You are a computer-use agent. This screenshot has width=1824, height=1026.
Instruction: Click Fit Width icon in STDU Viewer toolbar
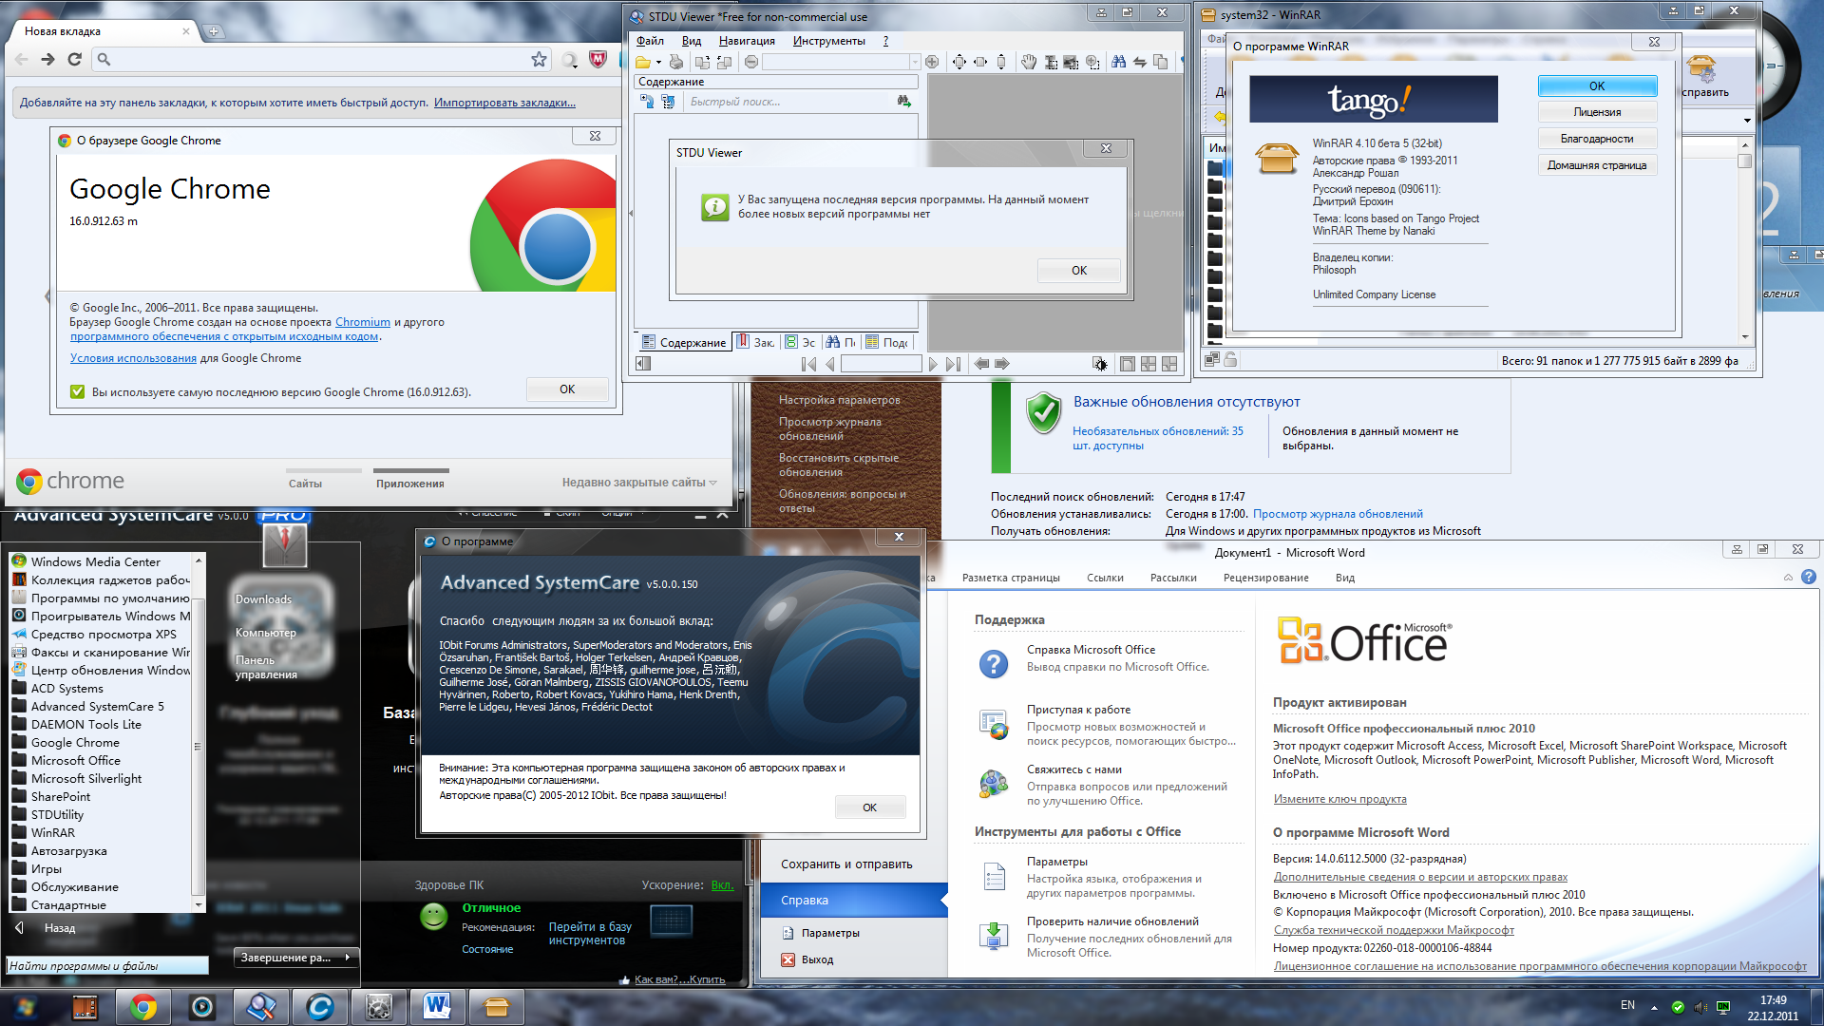980,63
